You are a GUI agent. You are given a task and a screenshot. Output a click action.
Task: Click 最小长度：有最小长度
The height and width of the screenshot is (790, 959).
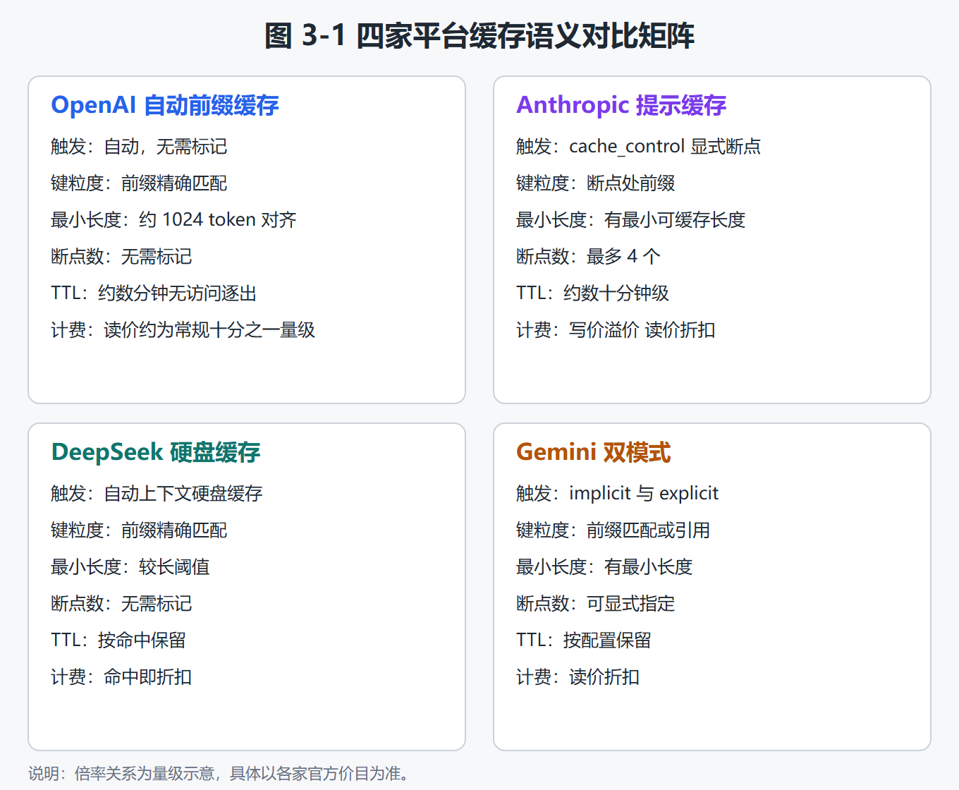coord(604,567)
